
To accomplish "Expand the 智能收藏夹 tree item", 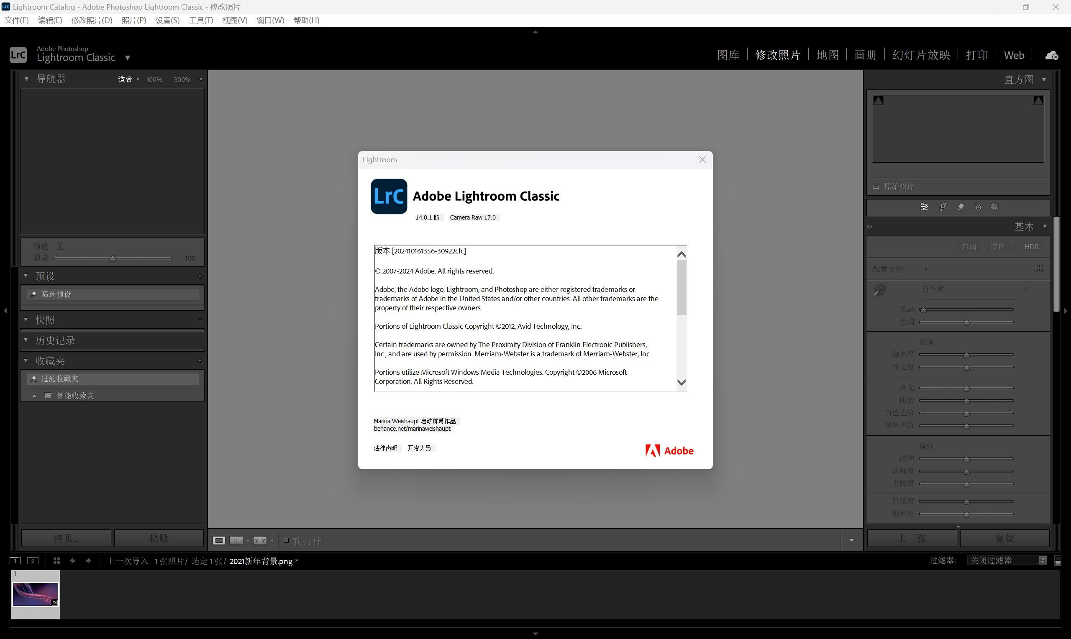I will tap(35, 396).
